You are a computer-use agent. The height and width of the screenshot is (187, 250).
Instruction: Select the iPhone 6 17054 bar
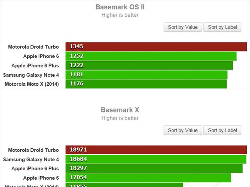(x=148, y=178)
